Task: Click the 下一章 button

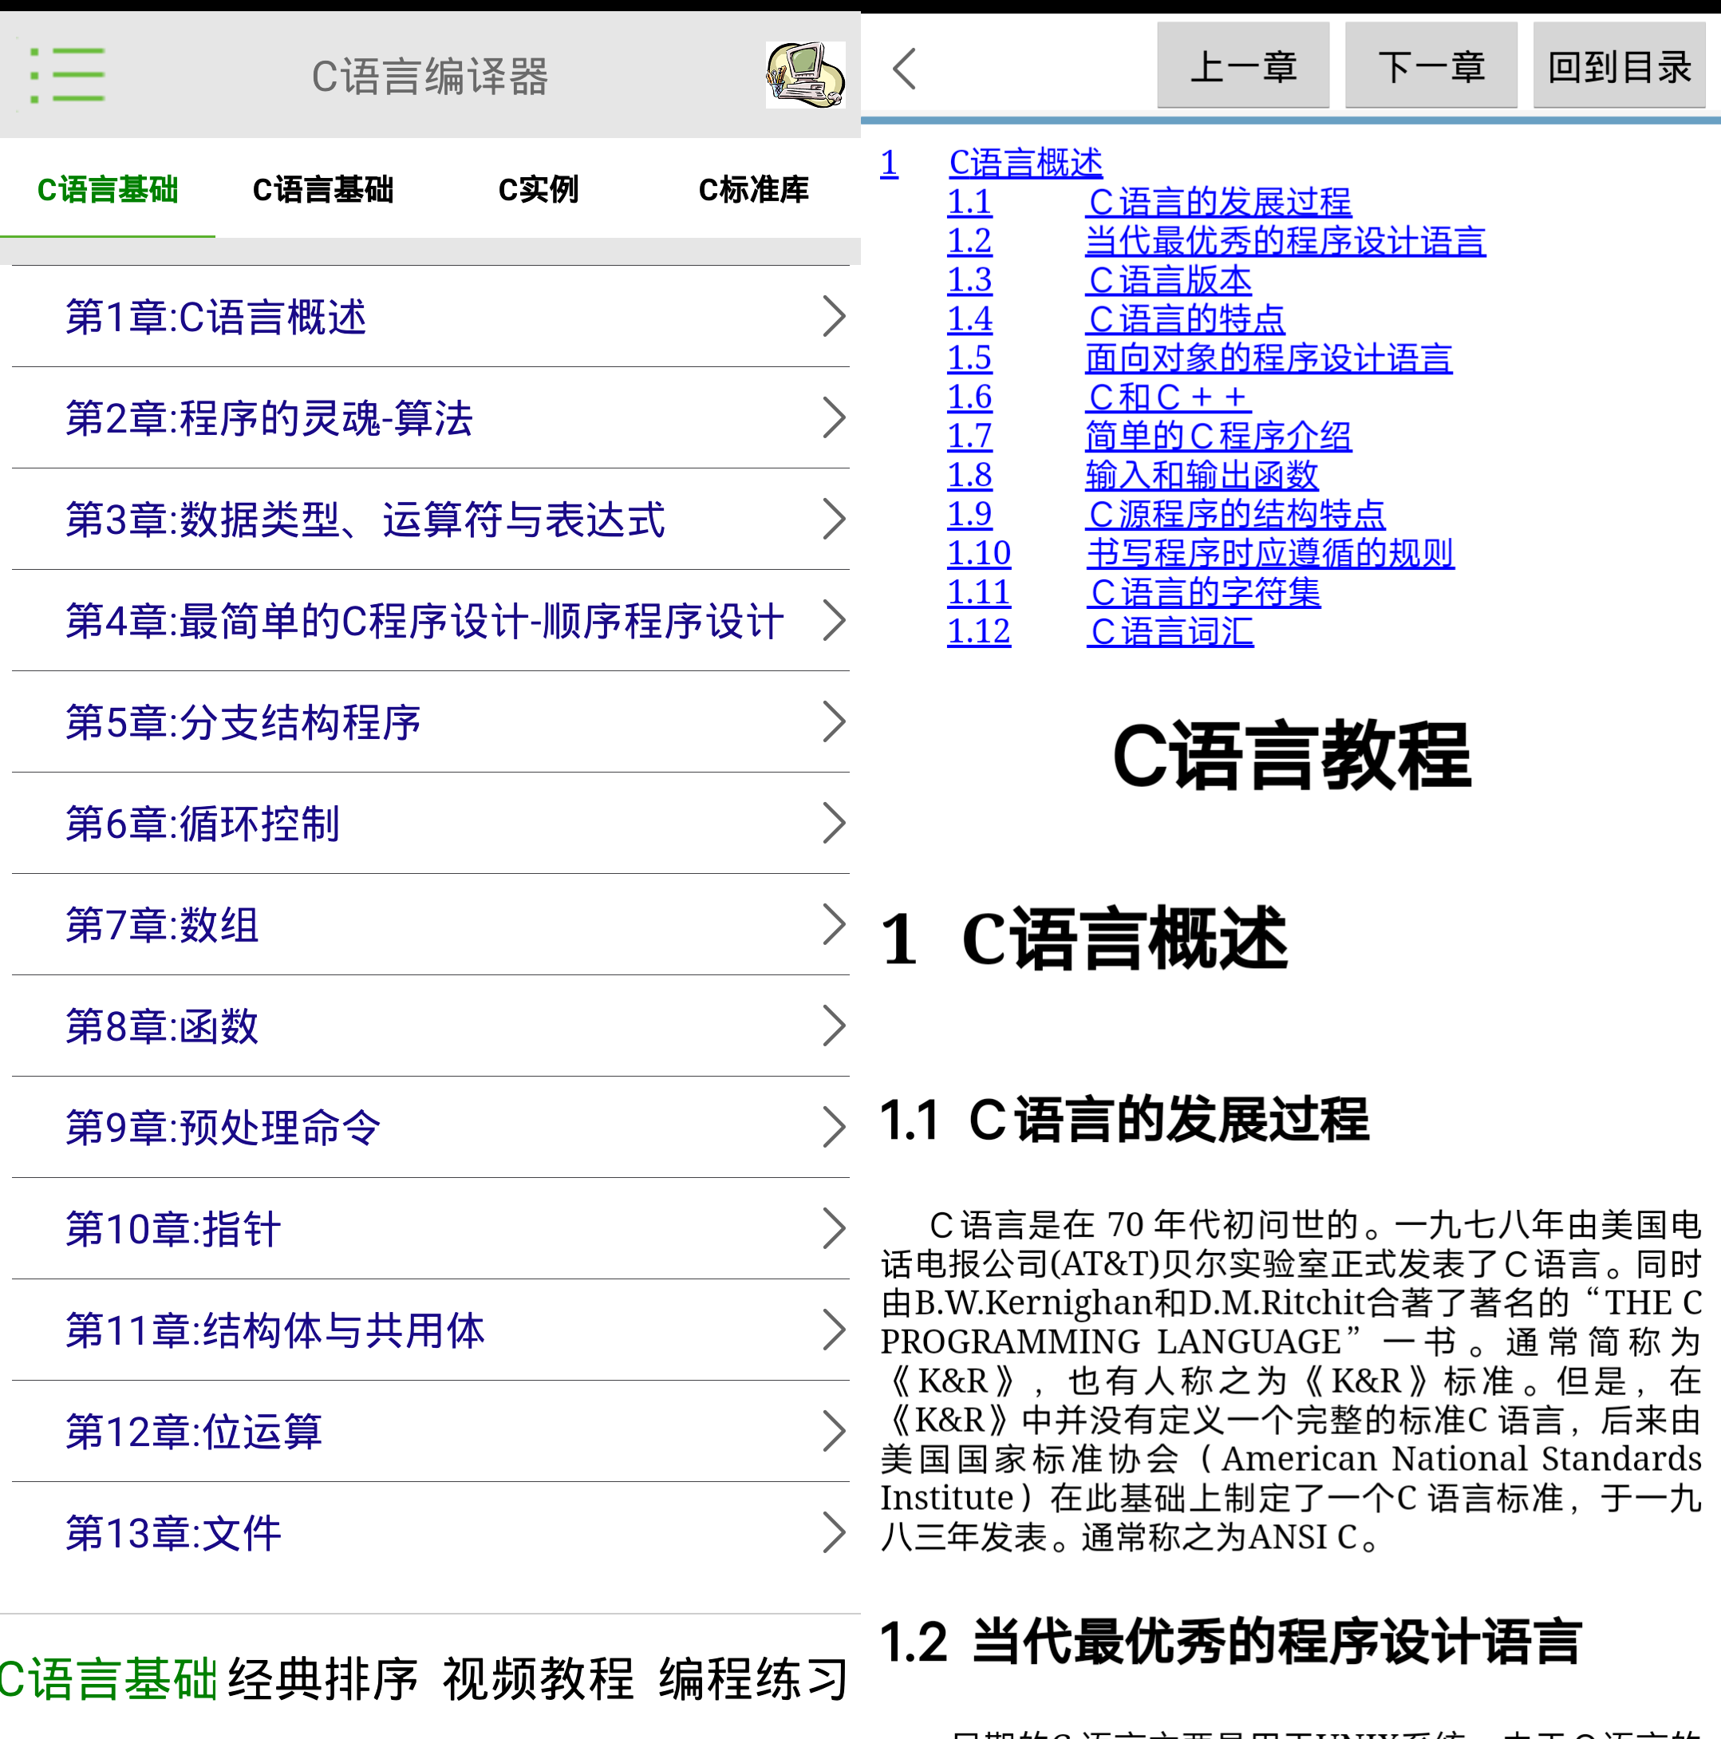Action: [1431, 65]
